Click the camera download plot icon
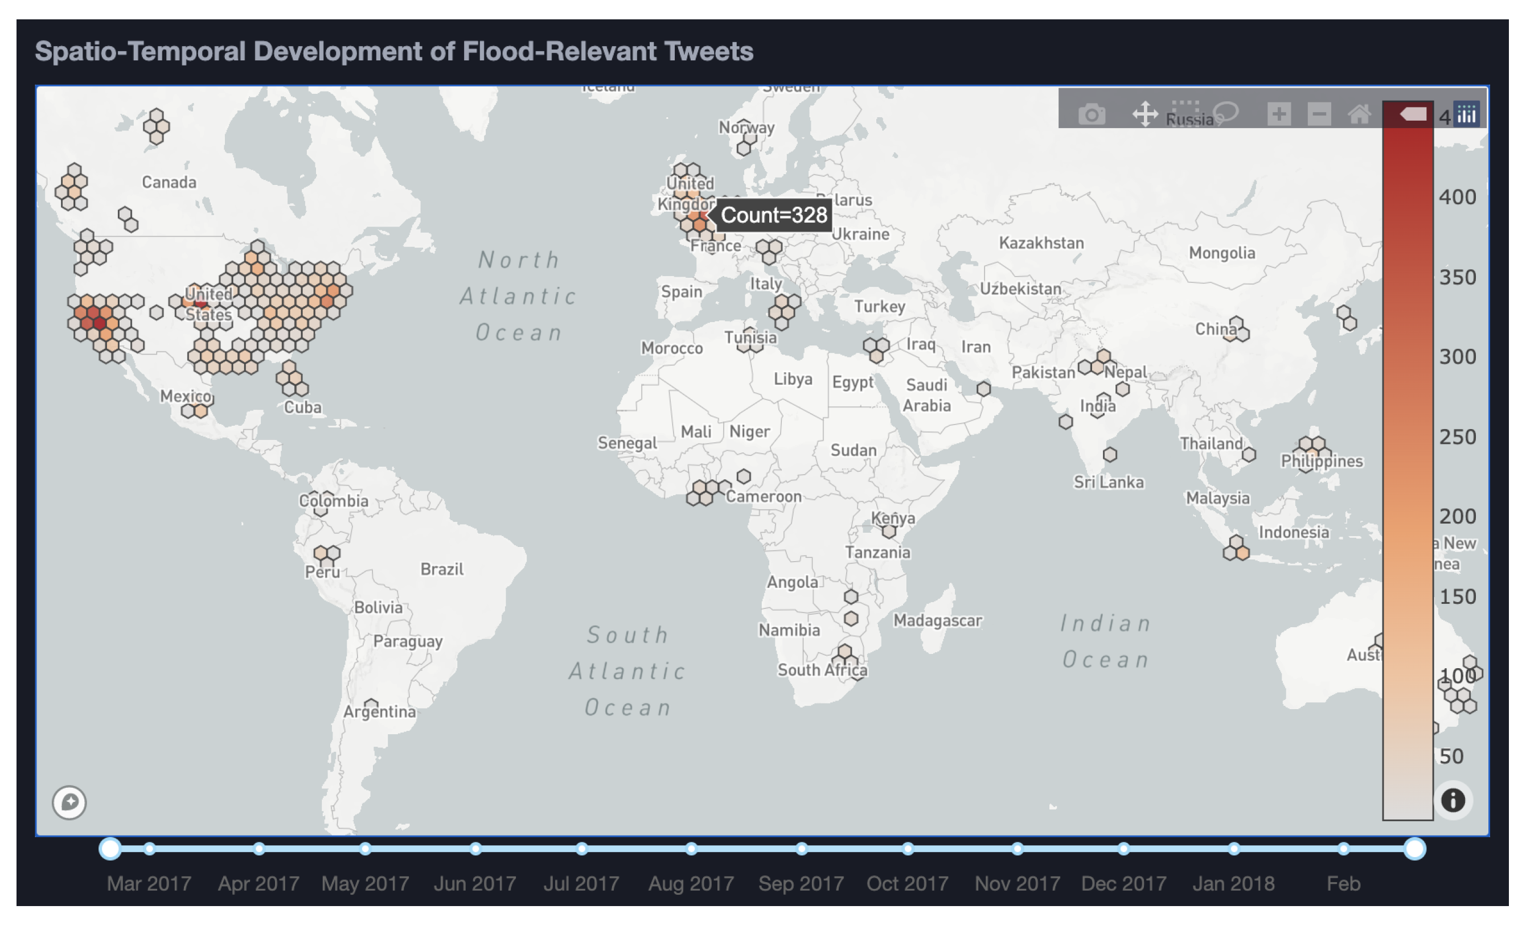1522x926 pixels. (1092, 114)
